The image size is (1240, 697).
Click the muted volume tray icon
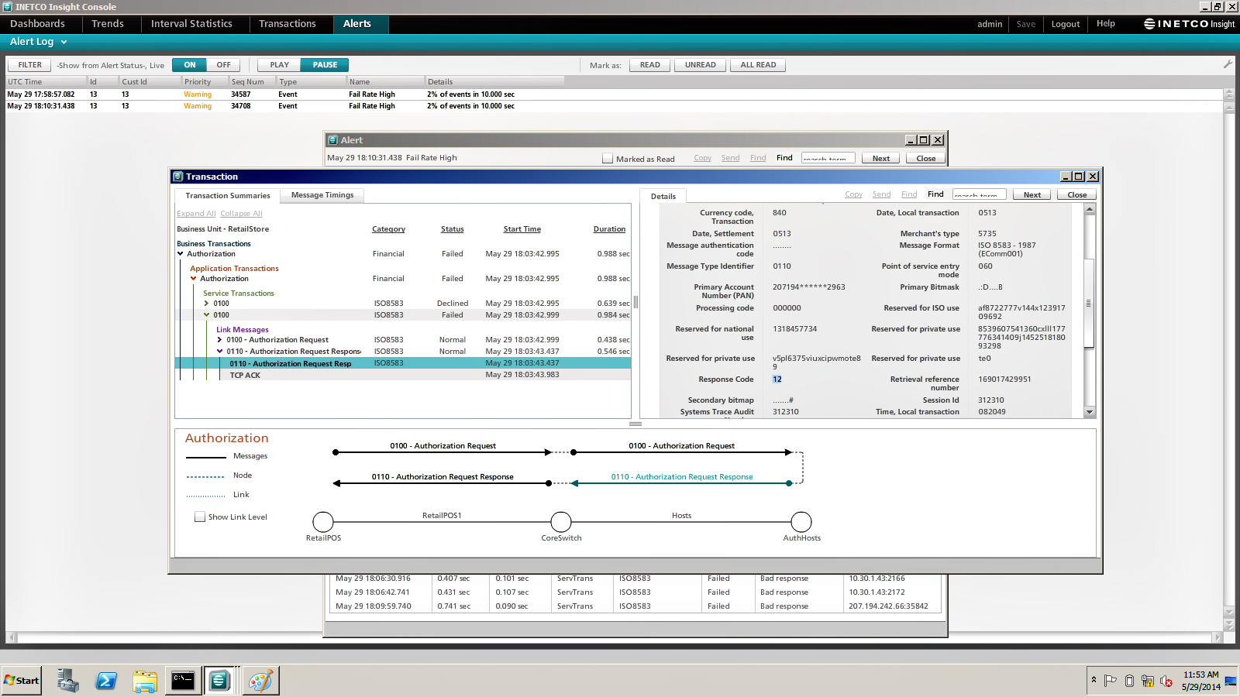pyautogui.click(x=1166, y=682)
